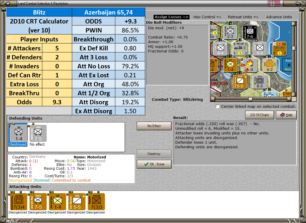This screenshot has width=306, height=223.
Task: Click the 9-4 infantry counter on the map
Action: [220, 49]
